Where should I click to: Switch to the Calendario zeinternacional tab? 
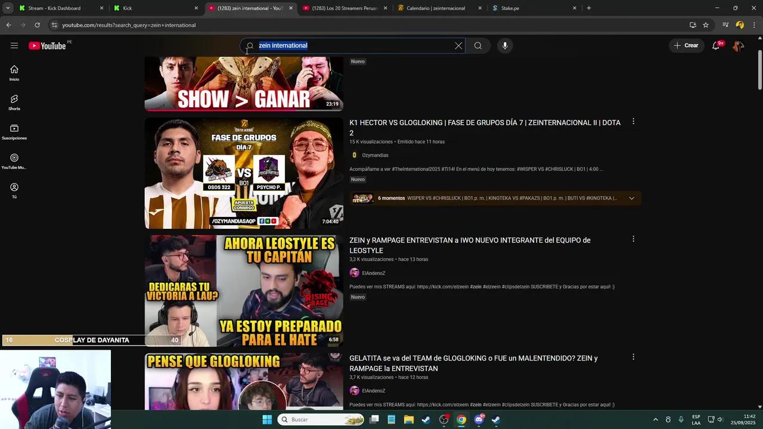(x=439, y=8)
